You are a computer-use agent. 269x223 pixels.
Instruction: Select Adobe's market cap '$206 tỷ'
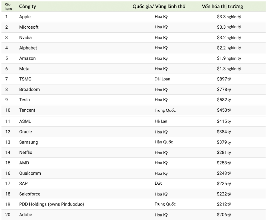(x=224, y=215)
